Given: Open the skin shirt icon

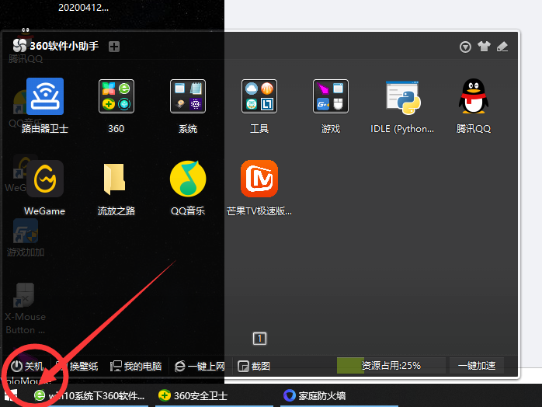Looking at the screenshot, I should (484, 47).
